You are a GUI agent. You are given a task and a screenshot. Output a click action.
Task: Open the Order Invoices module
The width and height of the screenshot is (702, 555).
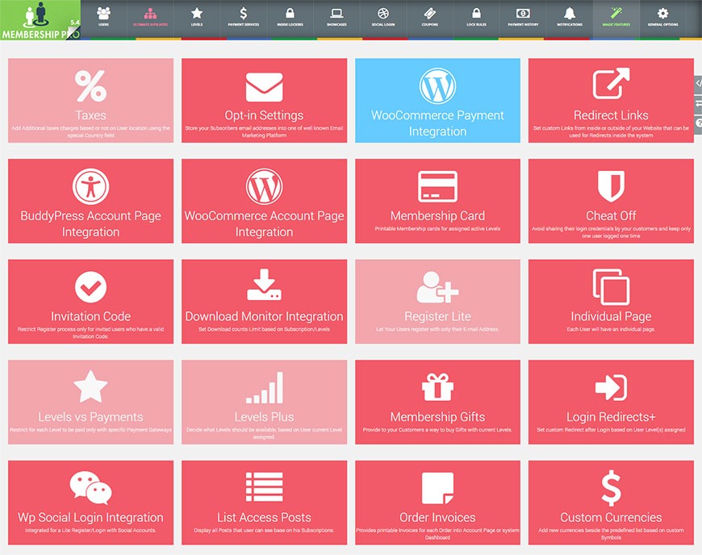(x=437, y=503)
